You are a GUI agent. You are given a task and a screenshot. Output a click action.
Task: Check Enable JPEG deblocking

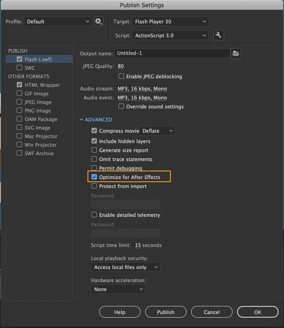click(121, 76)
